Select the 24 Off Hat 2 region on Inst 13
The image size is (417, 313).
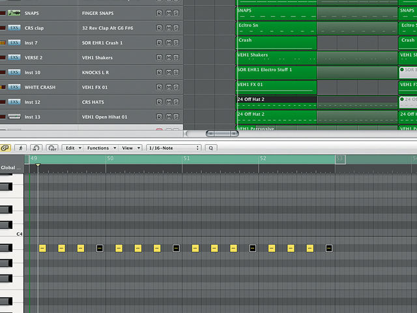(x=276, y=117)
